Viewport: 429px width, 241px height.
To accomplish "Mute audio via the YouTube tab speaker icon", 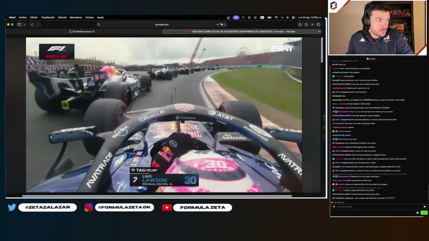I will [x=319, y=31].
